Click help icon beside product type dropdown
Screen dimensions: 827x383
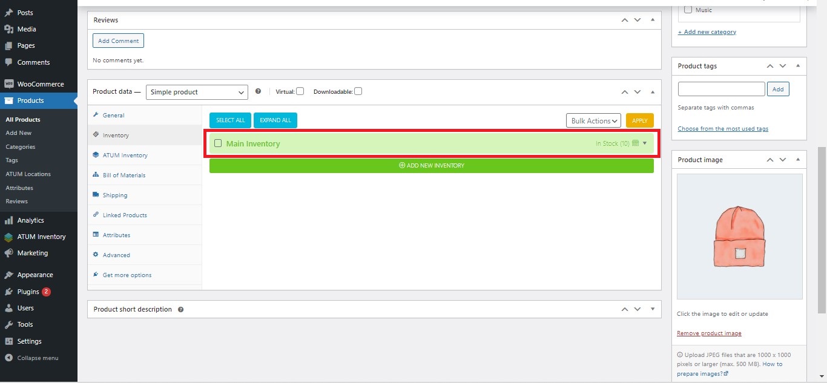click(258, 91)
